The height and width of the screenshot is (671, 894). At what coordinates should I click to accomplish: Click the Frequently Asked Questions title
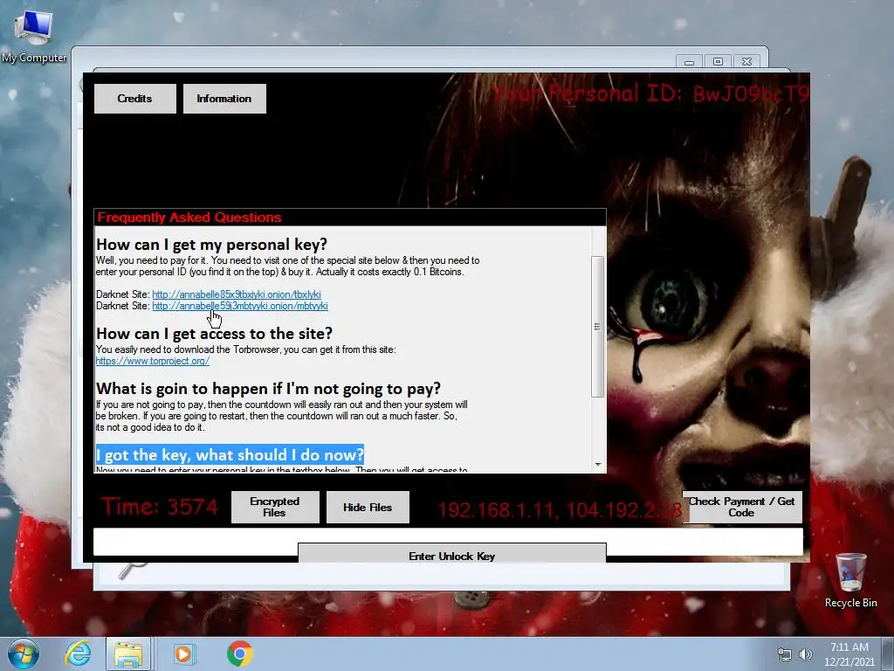point(189,218)
